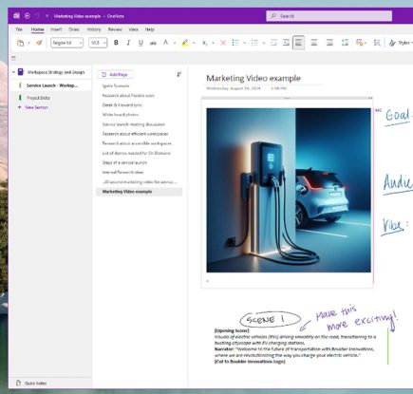Click the Font Color letter A icon
Image resolution: width=413 pixels, height=394 pixels.
pyautogui.click(x=165, y=43)
